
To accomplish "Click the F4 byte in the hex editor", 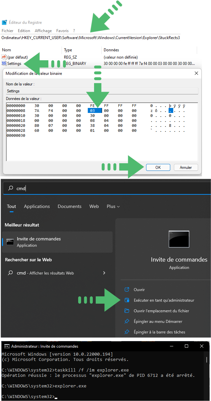I will coord(51,111).
